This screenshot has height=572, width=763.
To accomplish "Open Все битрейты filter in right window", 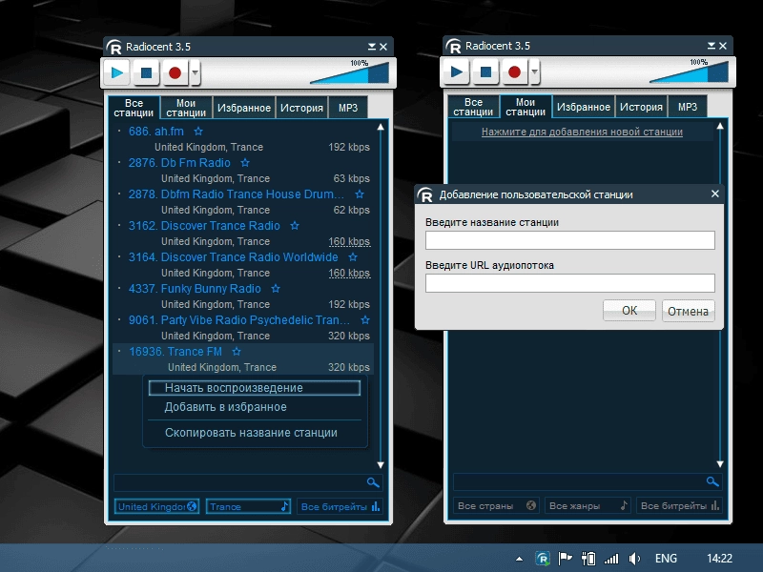I will tap(679, 505).
